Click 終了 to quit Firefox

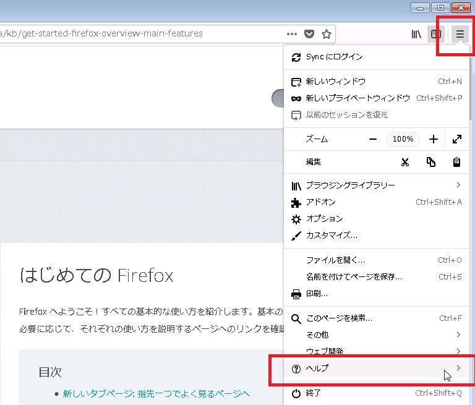(x=377, y=393)
